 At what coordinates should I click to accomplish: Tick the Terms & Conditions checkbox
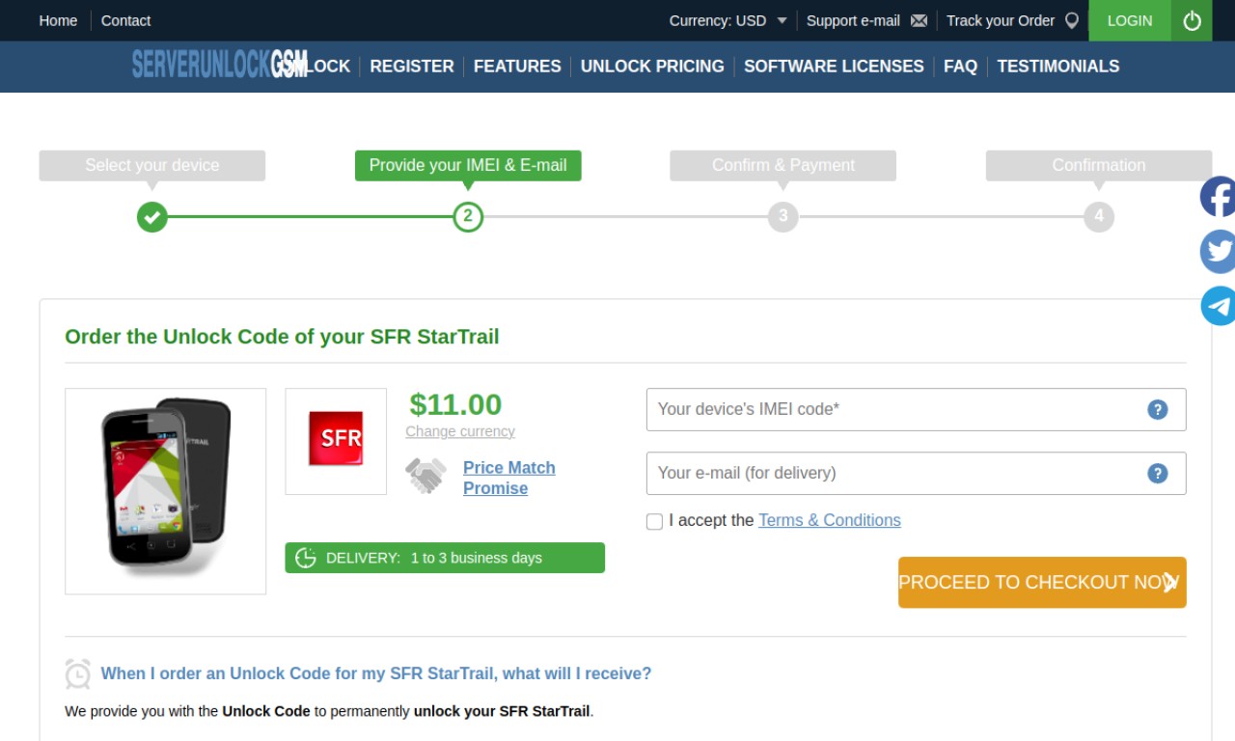coord(654,521)
